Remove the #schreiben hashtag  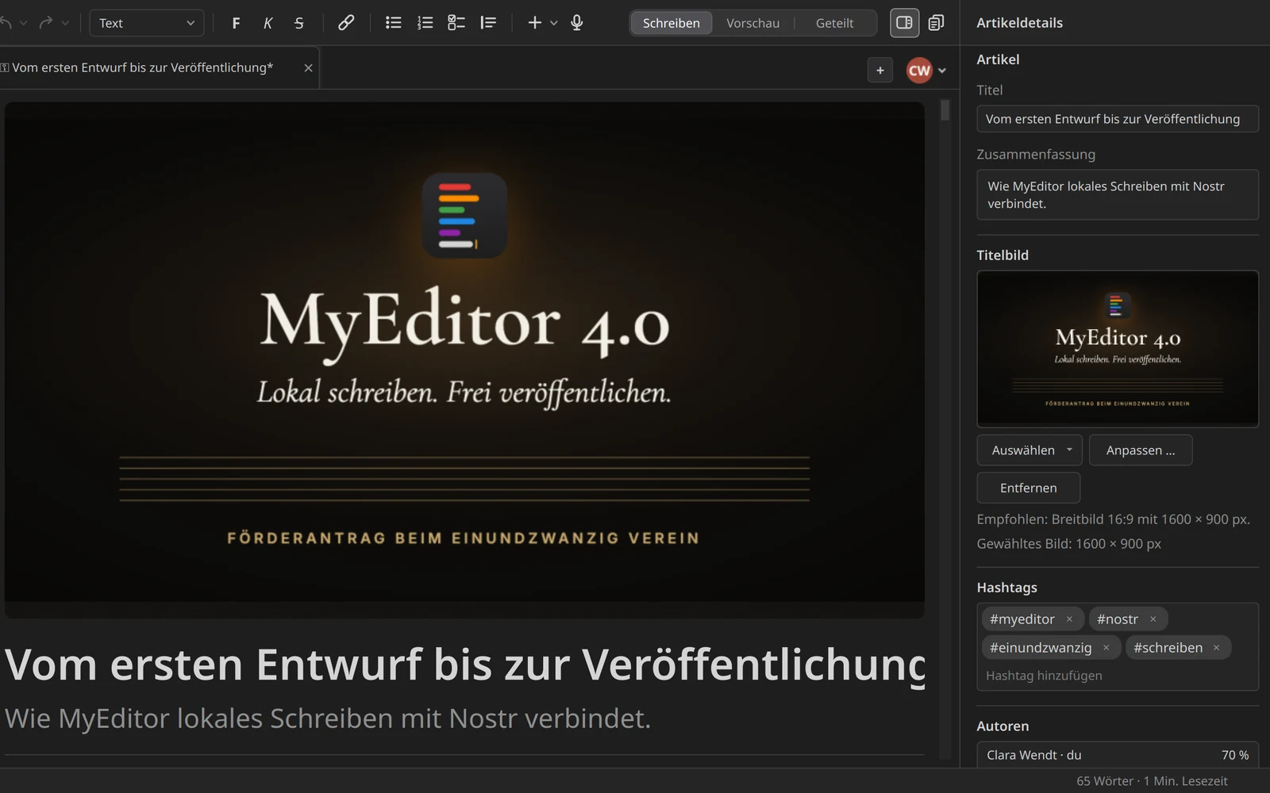click(x=1216, y=648)
